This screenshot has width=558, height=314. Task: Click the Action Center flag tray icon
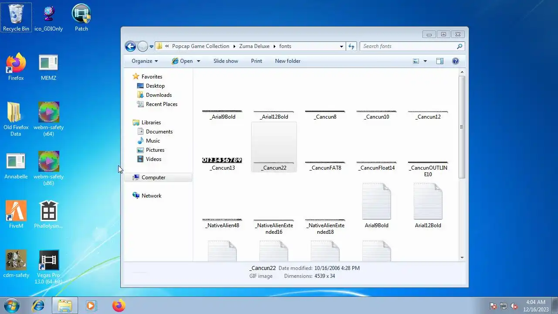pos(493,306)
